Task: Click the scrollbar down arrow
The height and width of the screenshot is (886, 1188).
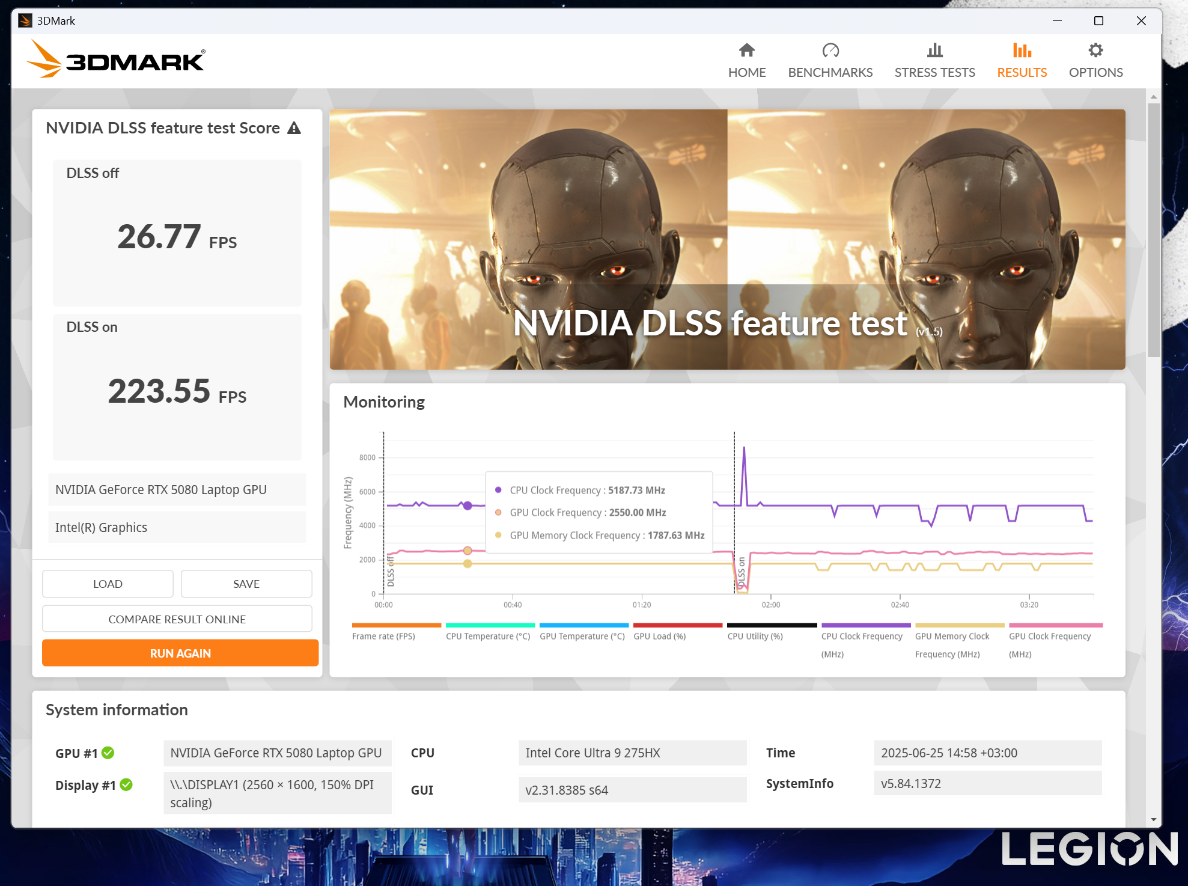Action: (1153, 819)
